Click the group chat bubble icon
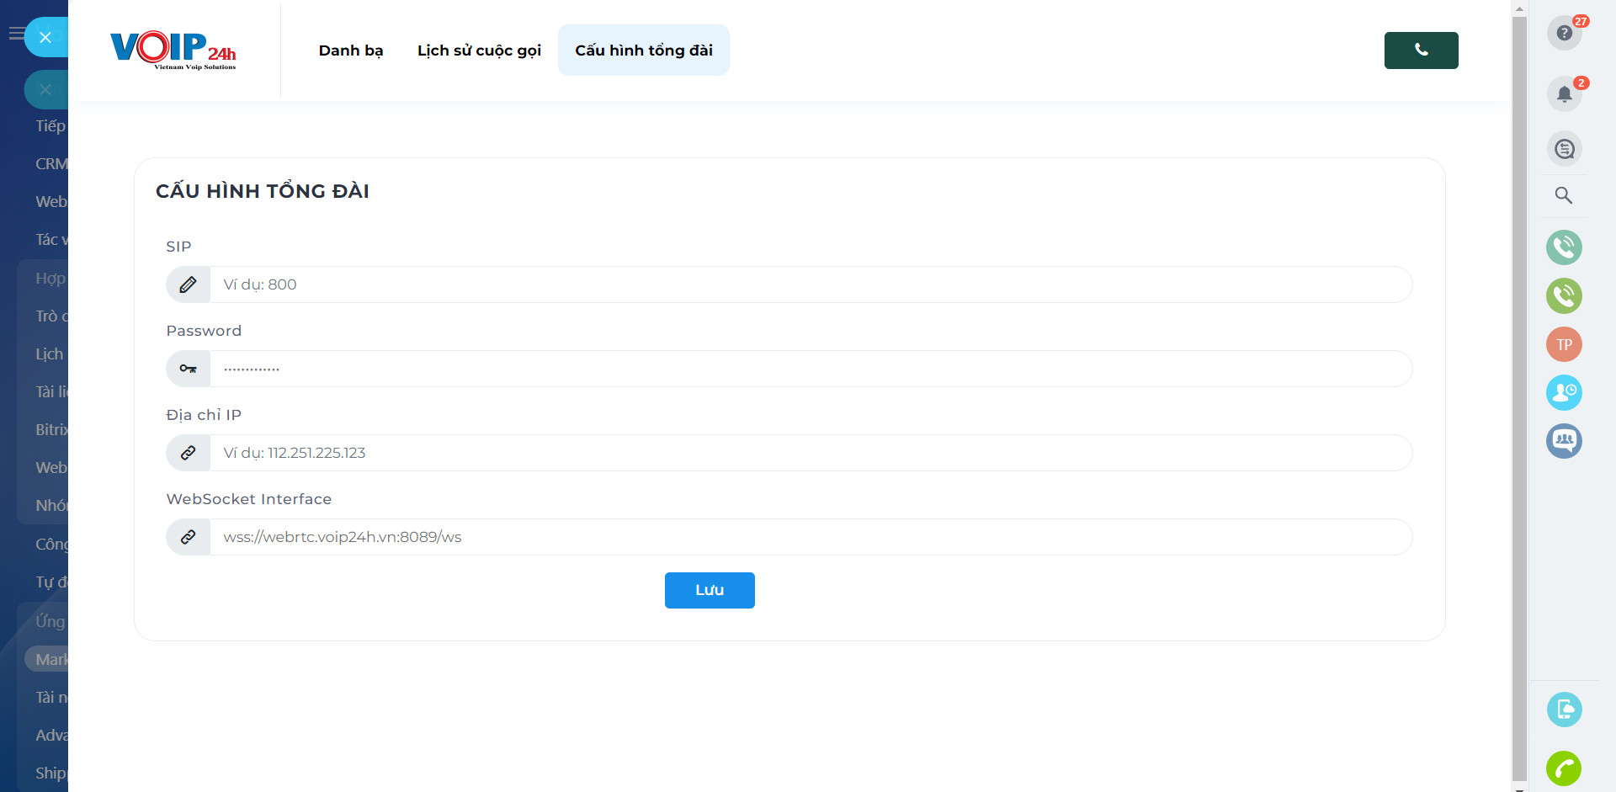 point(1564,440)
